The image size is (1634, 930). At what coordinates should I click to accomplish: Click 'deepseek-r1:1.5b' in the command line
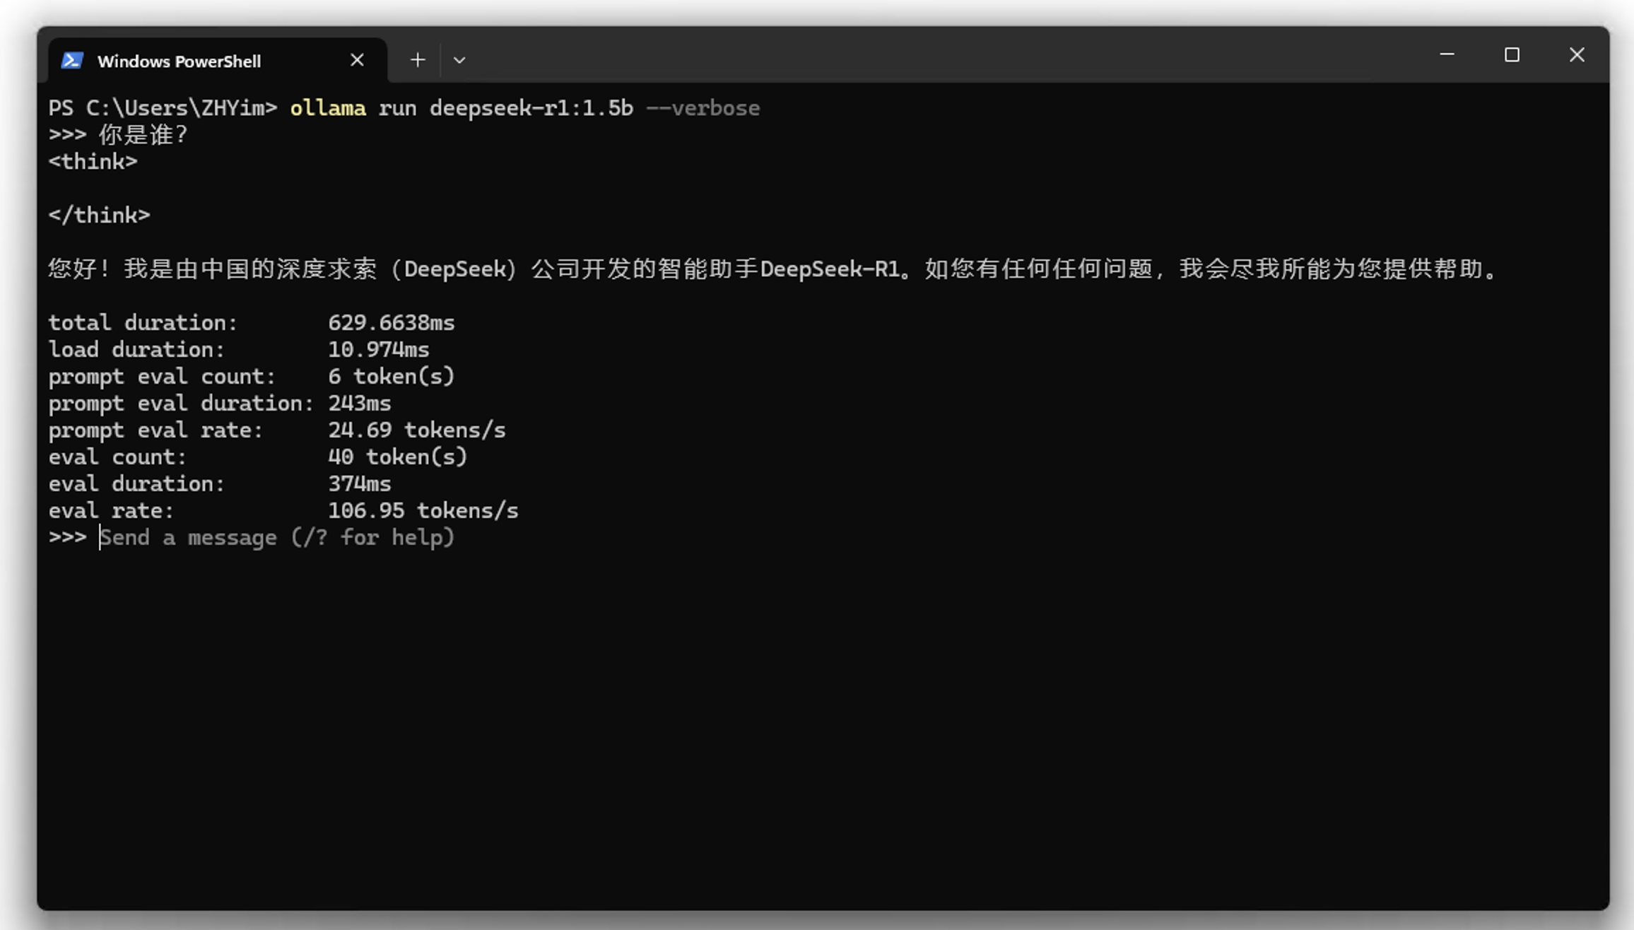(531, 108)
